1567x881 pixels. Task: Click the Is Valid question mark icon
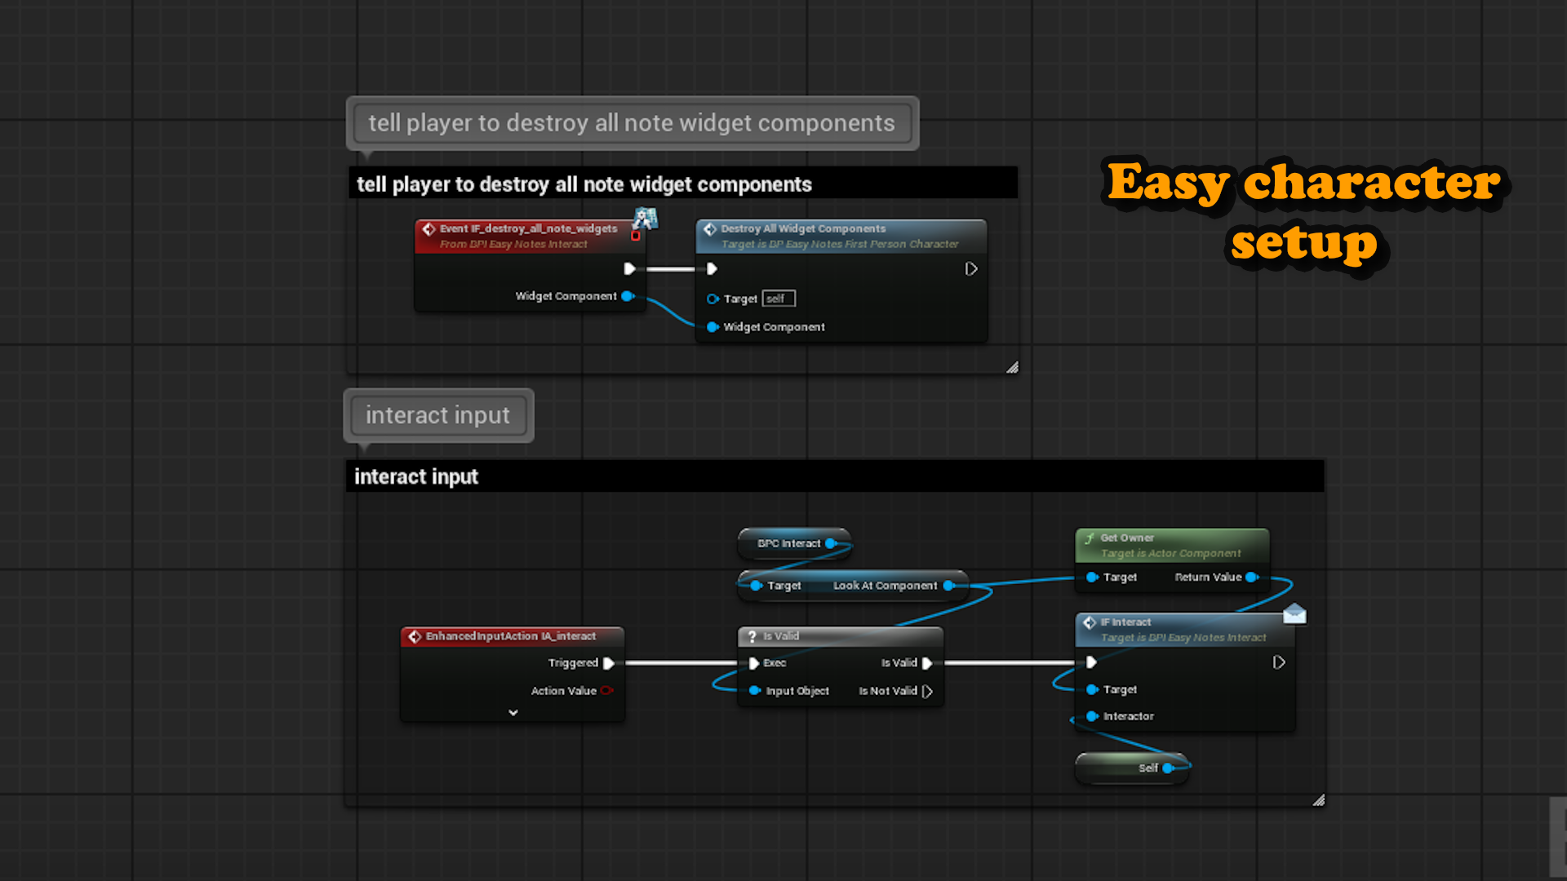coord(752,636)
